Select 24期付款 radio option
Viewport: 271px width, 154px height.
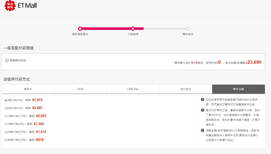(x=6, y=132)
